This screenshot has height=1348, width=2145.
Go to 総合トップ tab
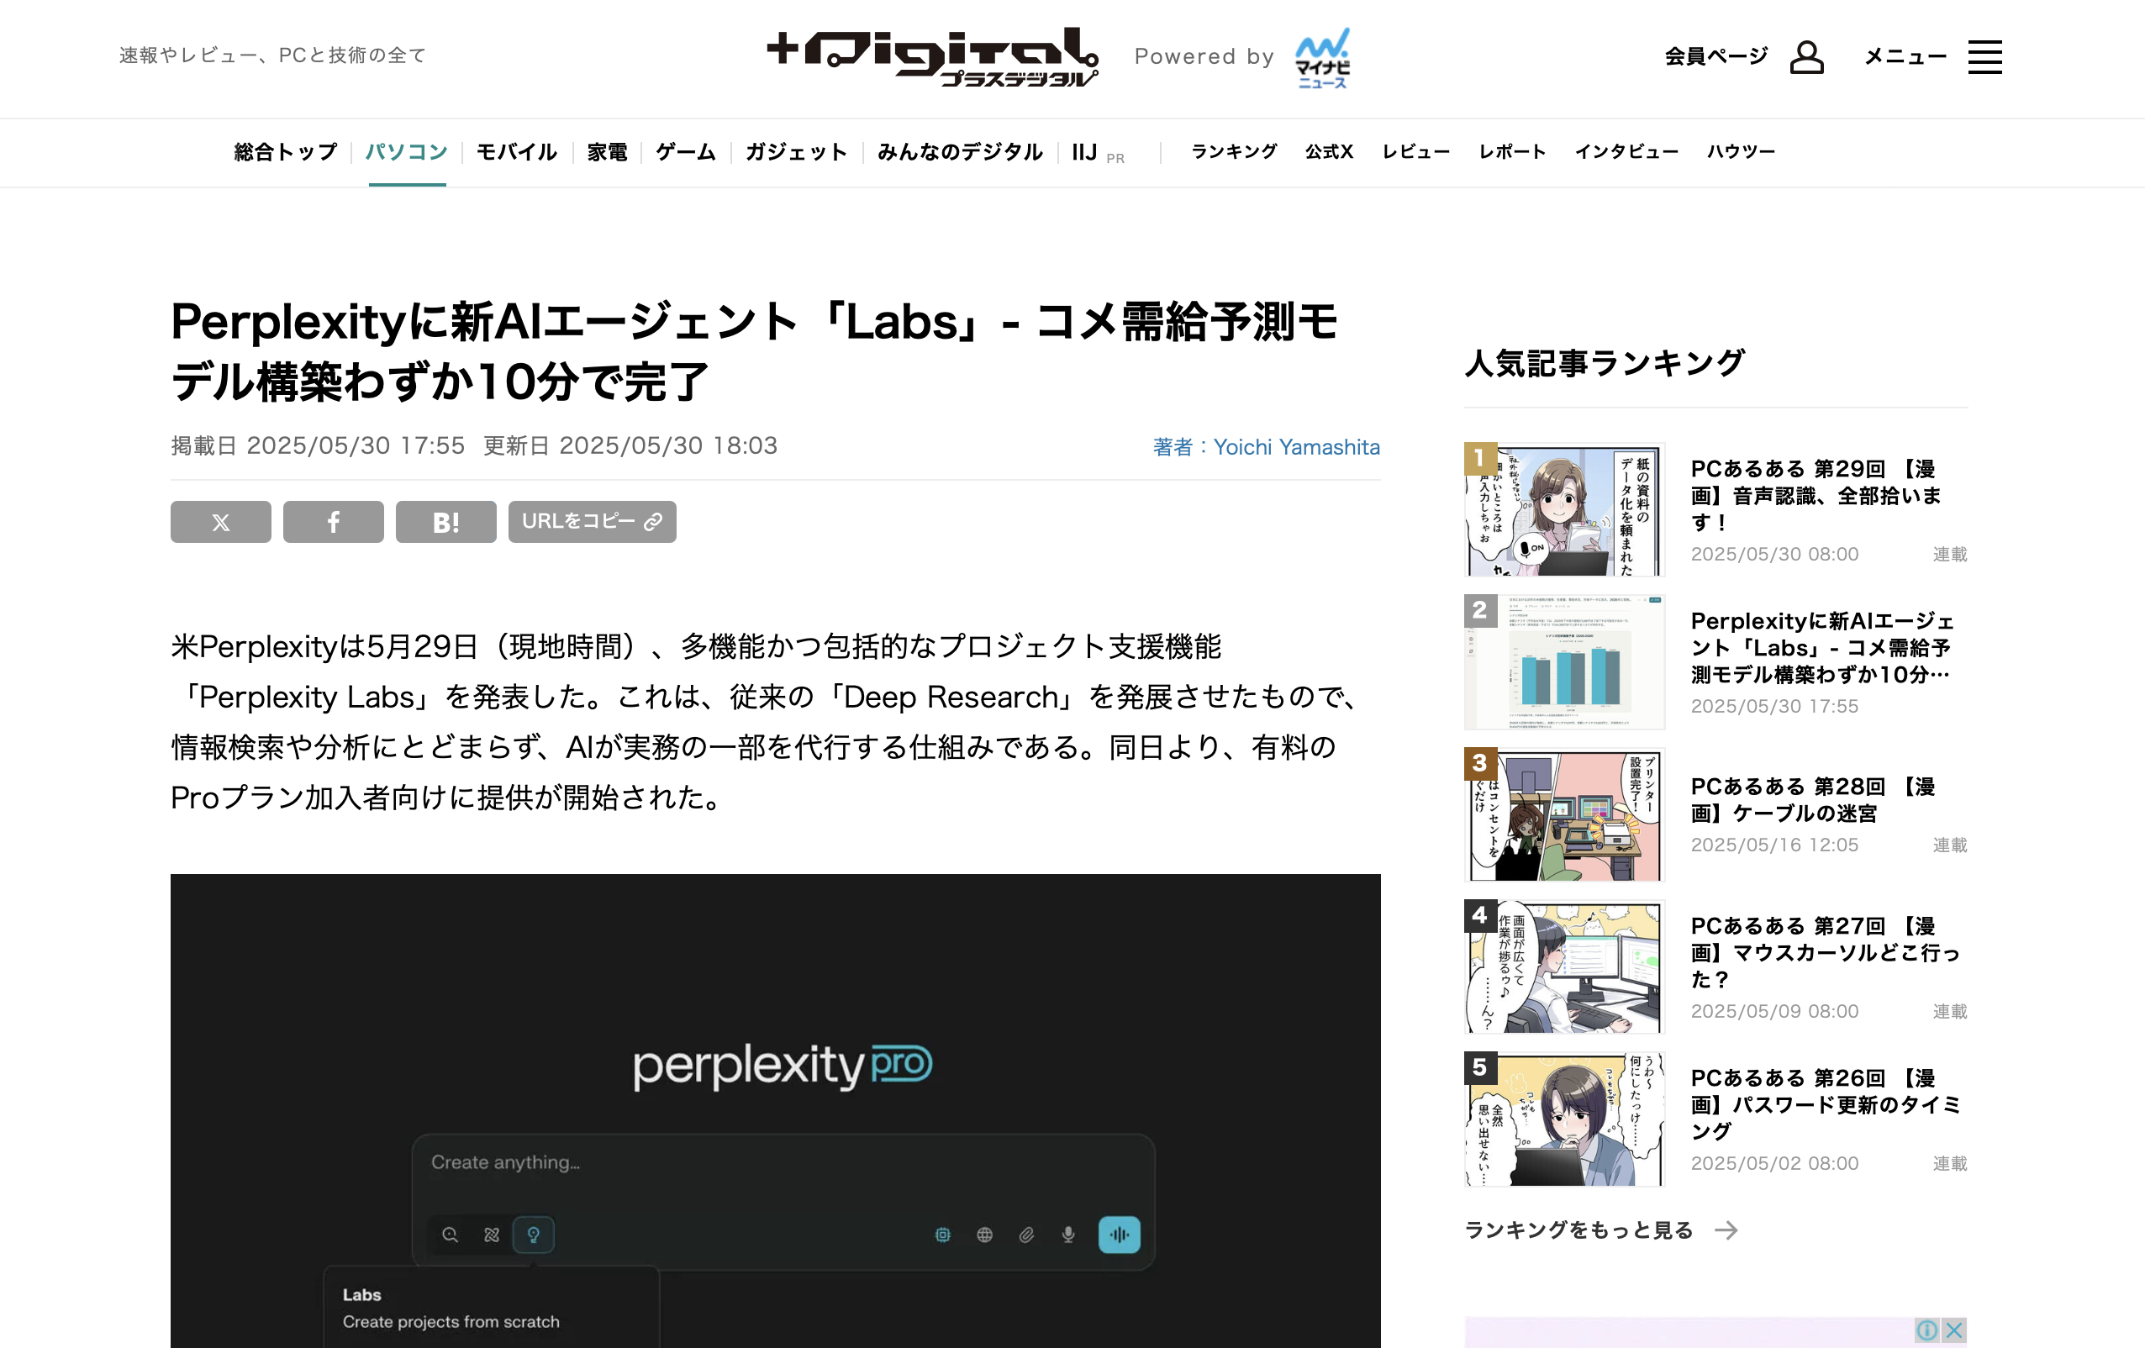pyautogui.click(x=286, y=151)
